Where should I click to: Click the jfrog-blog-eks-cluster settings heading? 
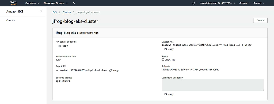pyautogui.click(x=77, y=33)
